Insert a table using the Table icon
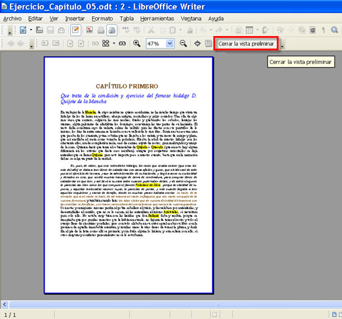 pos(249,30)
